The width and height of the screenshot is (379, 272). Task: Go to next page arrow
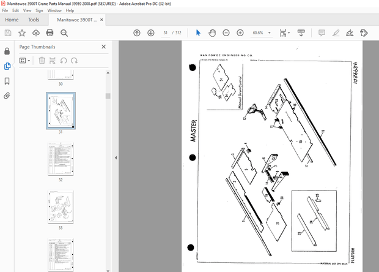[x=151, y=33]
